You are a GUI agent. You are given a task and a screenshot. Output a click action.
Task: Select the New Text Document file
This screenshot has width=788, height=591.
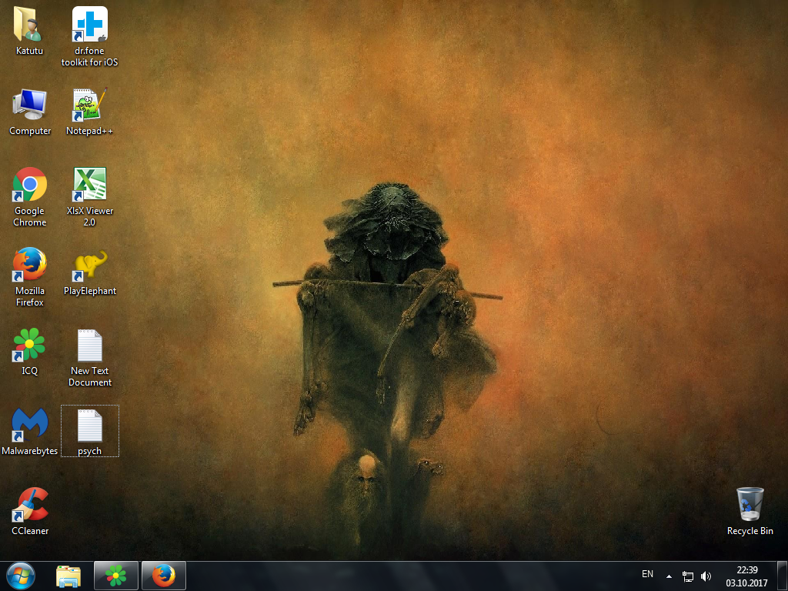[x=89, y=345]
